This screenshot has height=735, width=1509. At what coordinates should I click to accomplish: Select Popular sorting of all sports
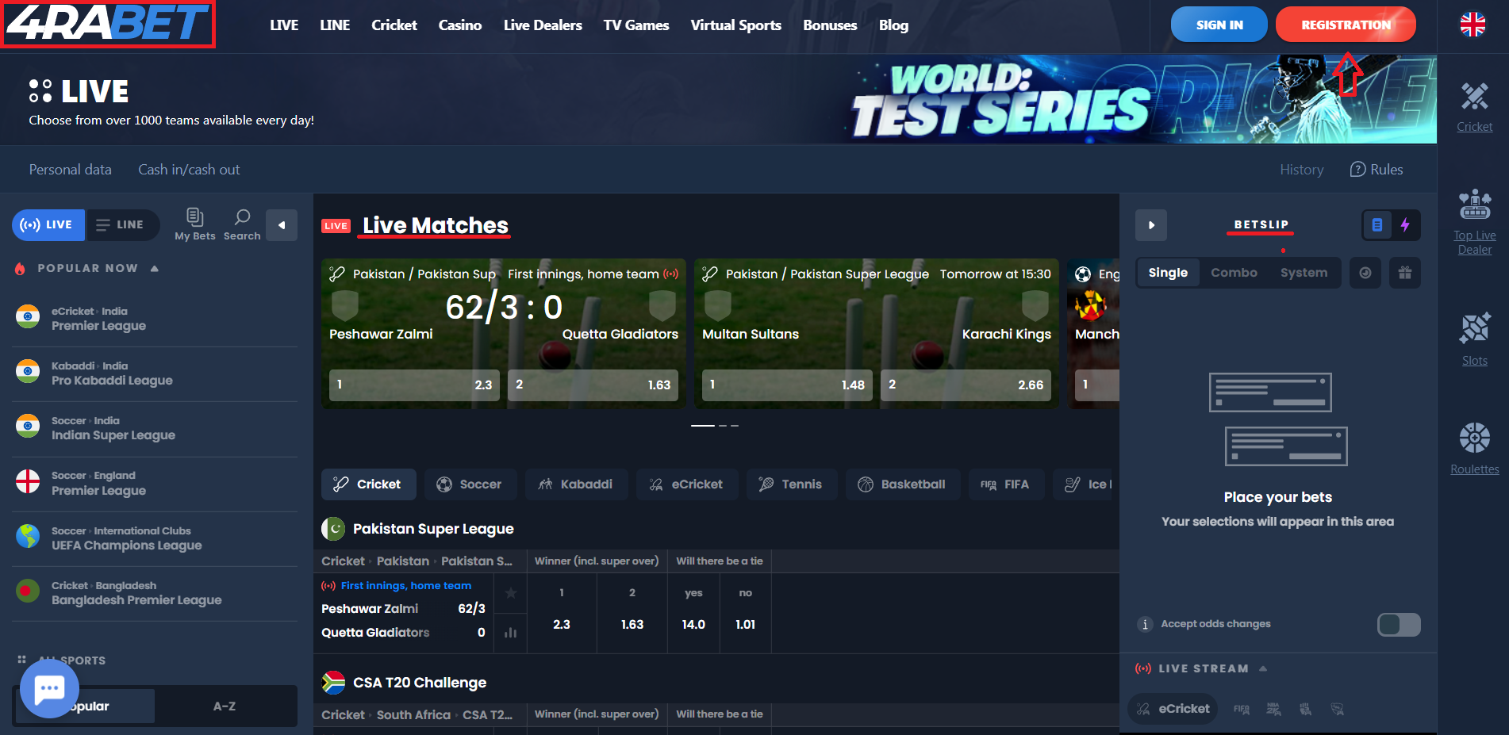point(86,706)
